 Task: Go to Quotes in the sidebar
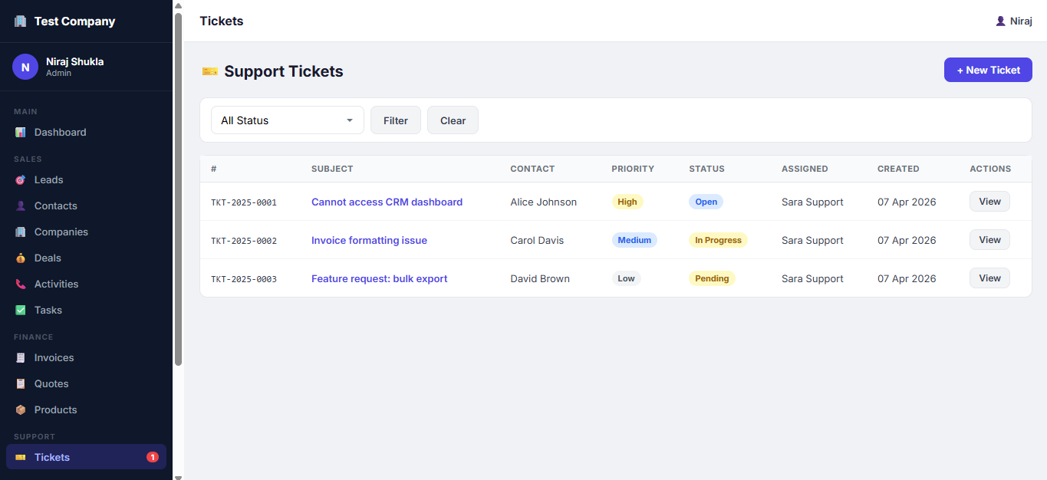(51, 384)
